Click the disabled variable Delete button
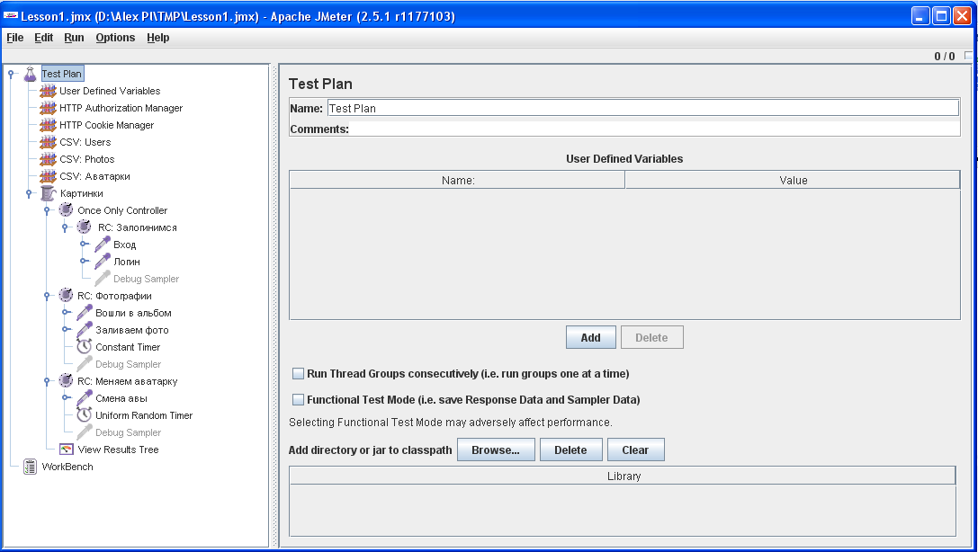This screenshot has height=552, width=978. click(x=651, y=338)
